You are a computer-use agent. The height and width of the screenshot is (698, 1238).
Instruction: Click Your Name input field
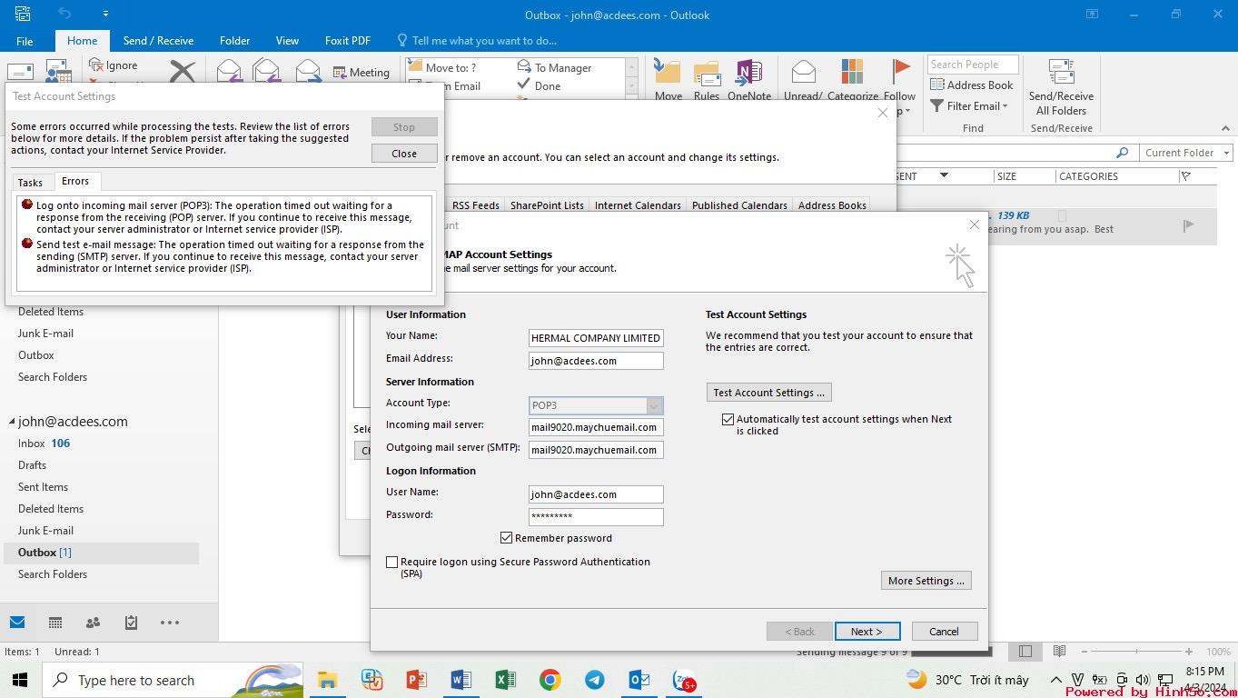[x=596, y=338]
